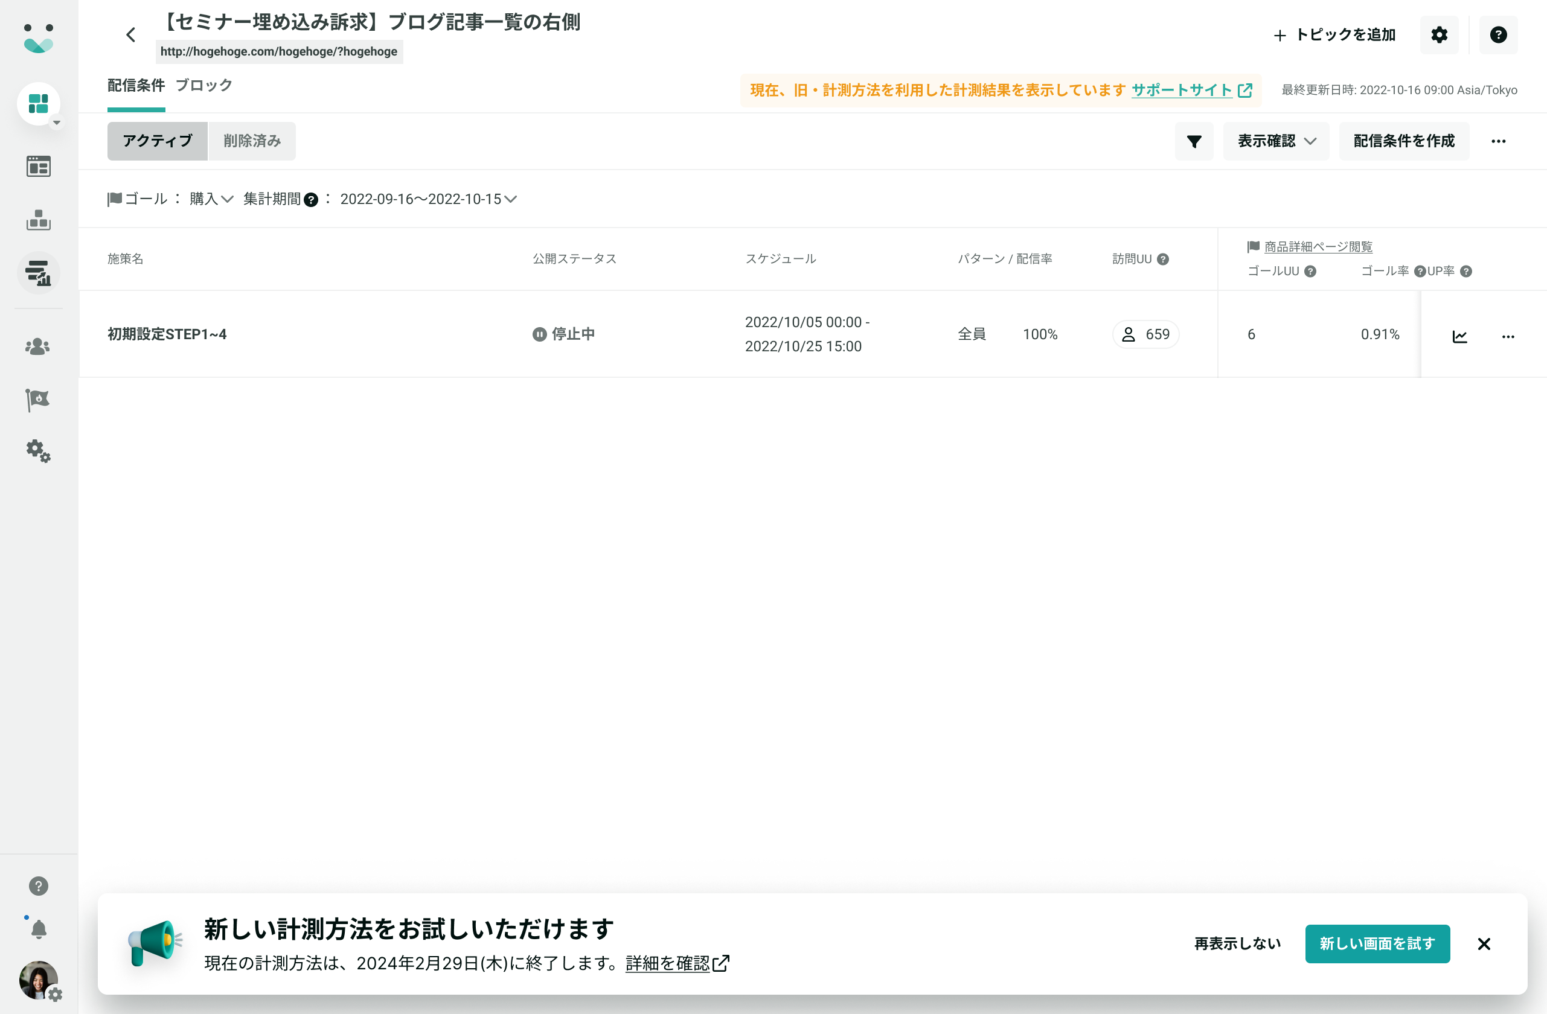Click the 0.91% goal rate value

(x=1380, y=334)
